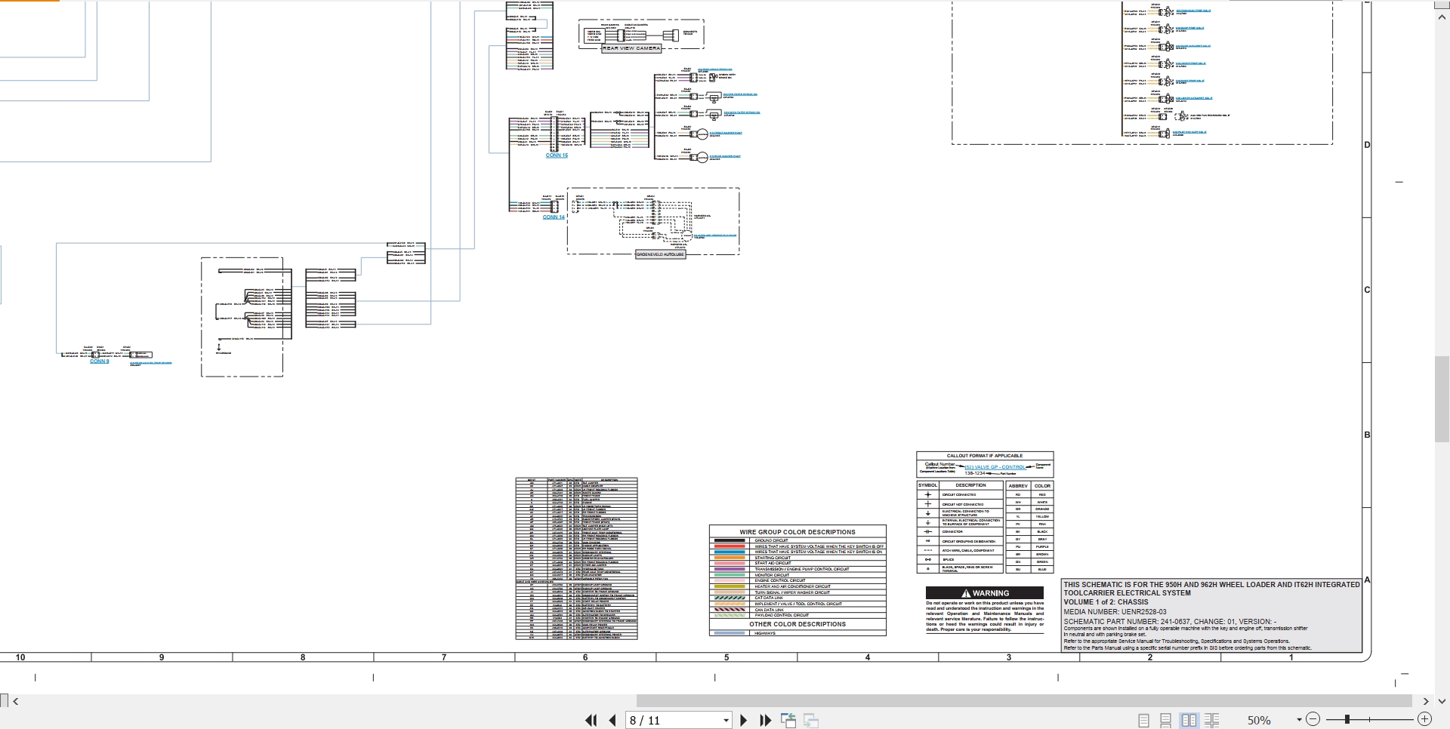Zoom in with the plus button
Screen dimensions: 1450x729
[x=1424, y=720]
